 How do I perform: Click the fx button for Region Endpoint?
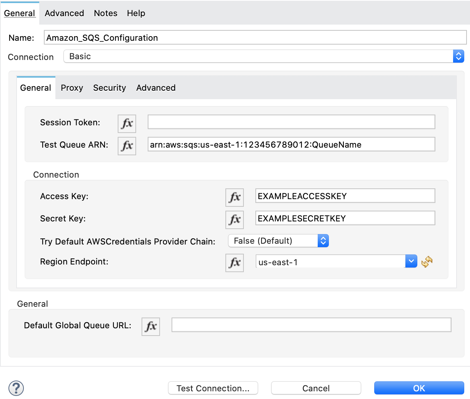pyautogui.click(x=235, y=263)
